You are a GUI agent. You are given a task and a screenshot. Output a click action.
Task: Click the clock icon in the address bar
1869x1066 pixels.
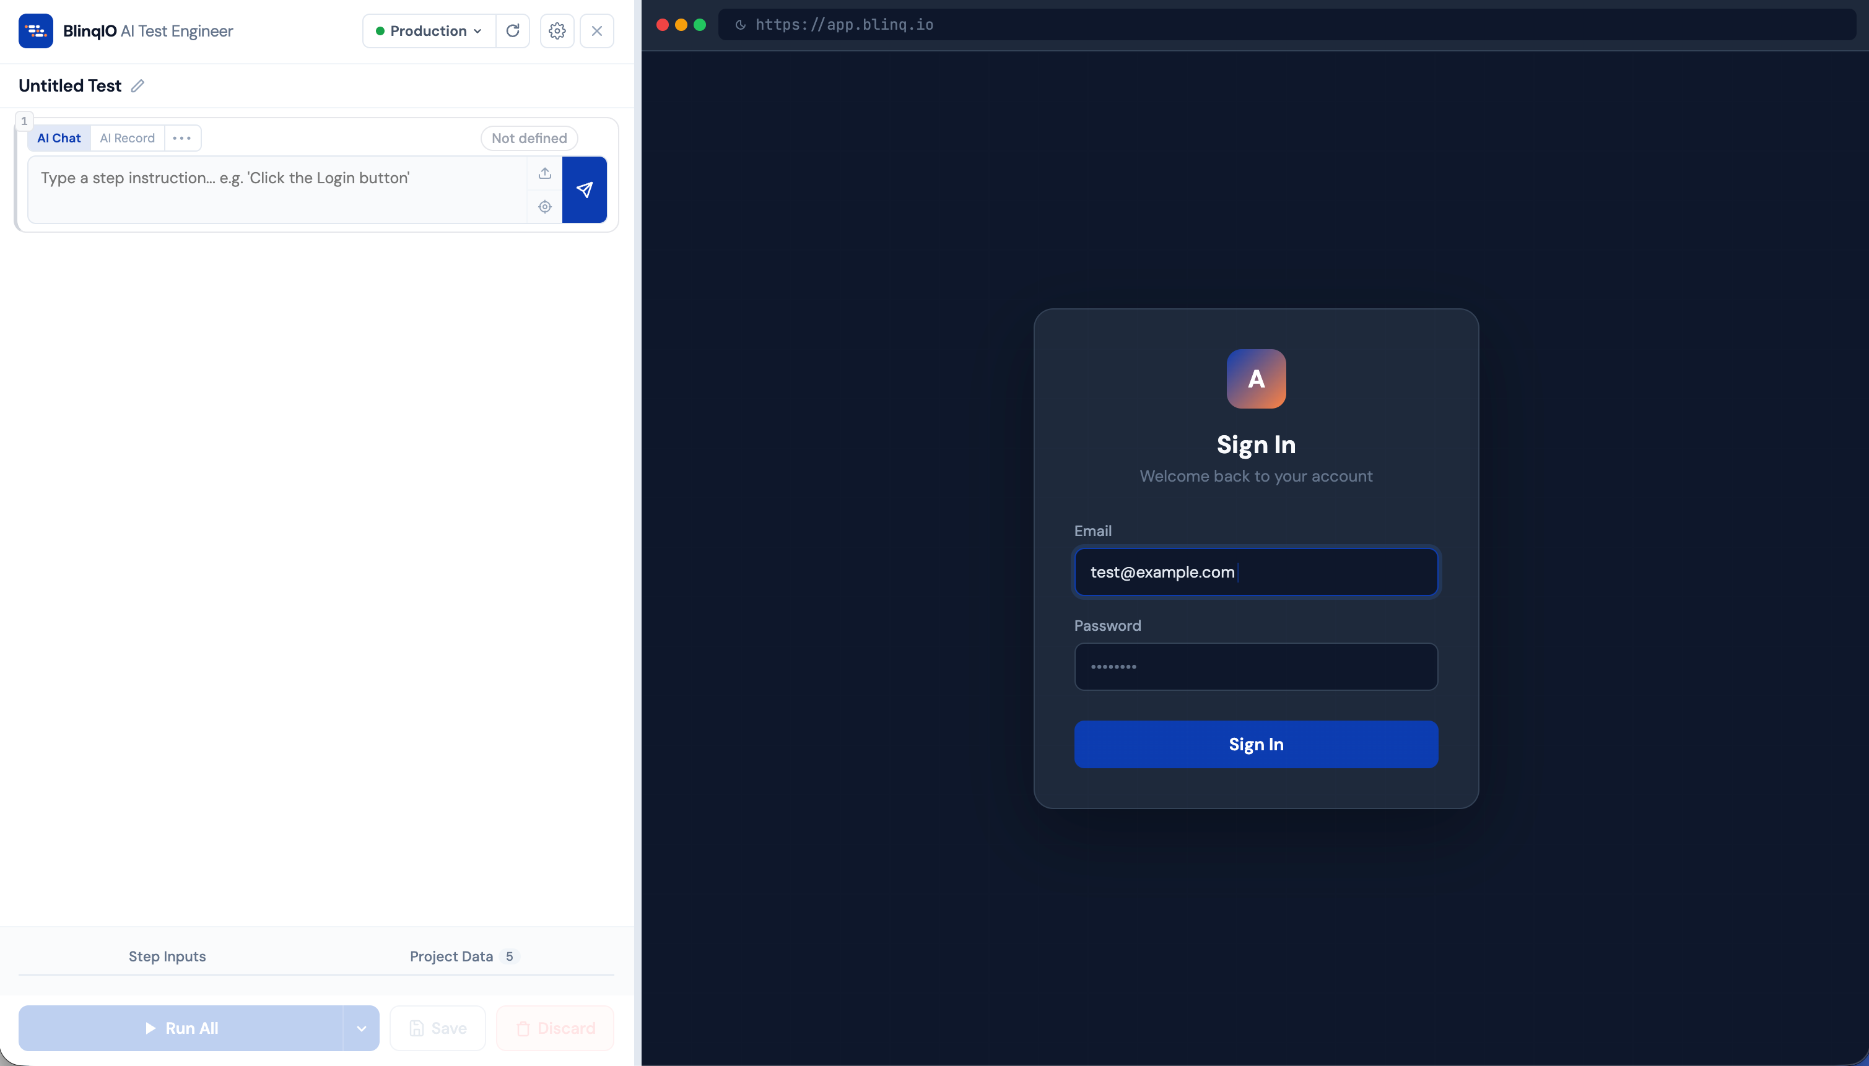pos(739,24)
